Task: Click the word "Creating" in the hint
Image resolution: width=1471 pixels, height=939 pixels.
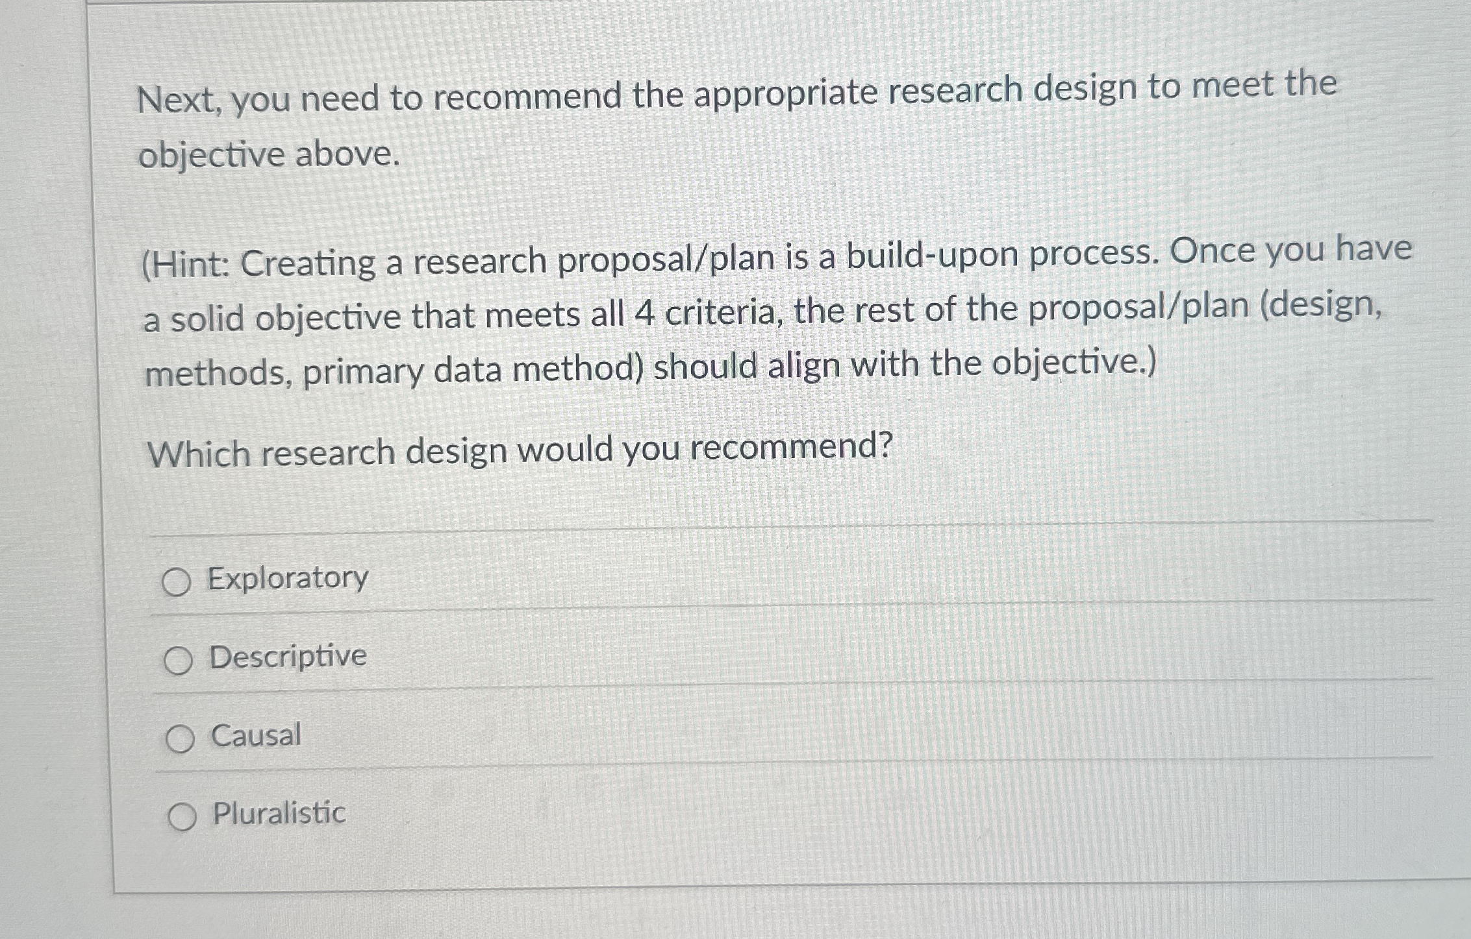Action: 308,263
